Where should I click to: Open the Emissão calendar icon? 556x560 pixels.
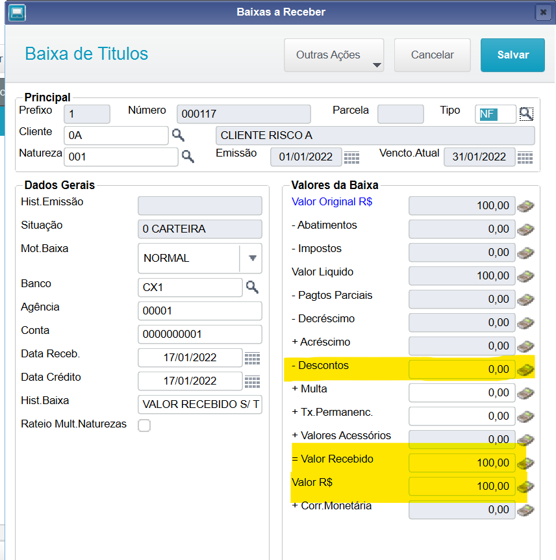[351, 157]
